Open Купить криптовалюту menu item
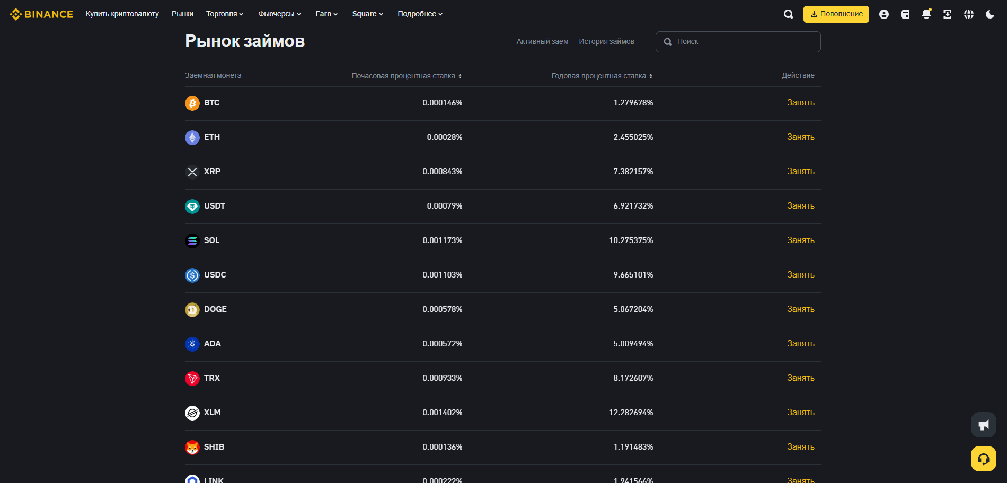Image resolution: width=1007 pixels, height=483 pixels. (x=122, y=14)
